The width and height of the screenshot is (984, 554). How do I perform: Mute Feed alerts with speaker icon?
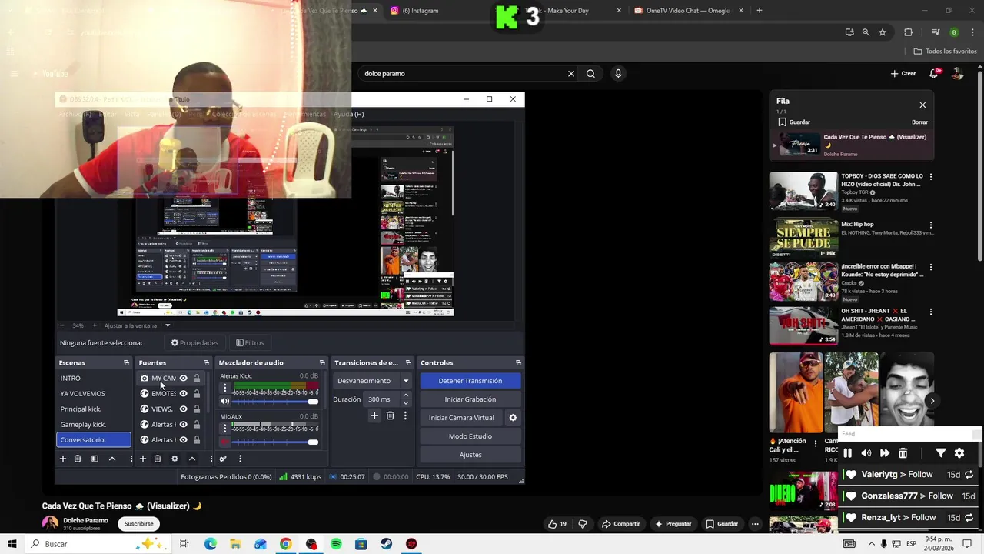coord(866,453)
